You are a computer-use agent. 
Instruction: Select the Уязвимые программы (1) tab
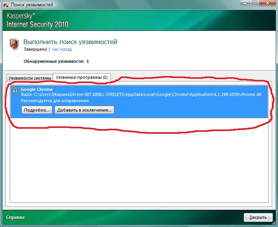click(x=82, y=78)
